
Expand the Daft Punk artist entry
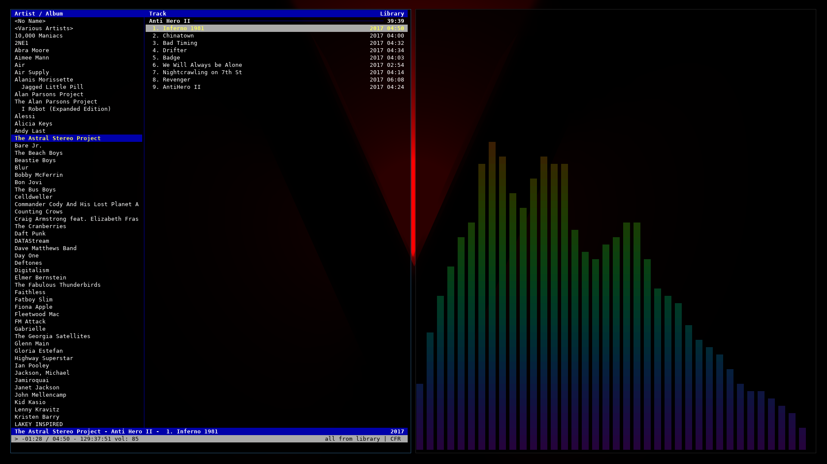coord(30,234)
